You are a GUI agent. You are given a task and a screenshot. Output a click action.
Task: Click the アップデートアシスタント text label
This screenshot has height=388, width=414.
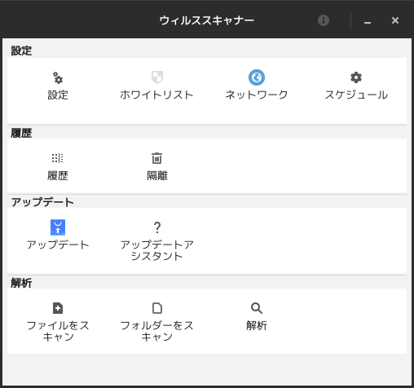[157, 250]
